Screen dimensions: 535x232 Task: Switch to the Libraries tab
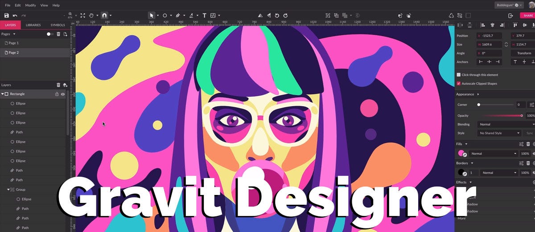pyautogui.click(x=33, y=25)
